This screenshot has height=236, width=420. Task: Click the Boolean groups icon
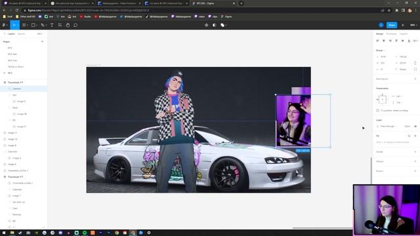pyautogui.click(x=222, y=25)
